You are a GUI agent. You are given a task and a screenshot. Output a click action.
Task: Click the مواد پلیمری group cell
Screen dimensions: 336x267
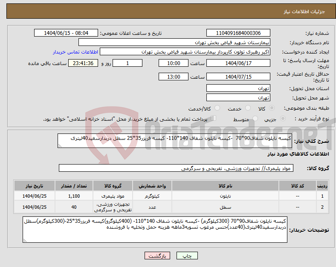pos(113,196)
